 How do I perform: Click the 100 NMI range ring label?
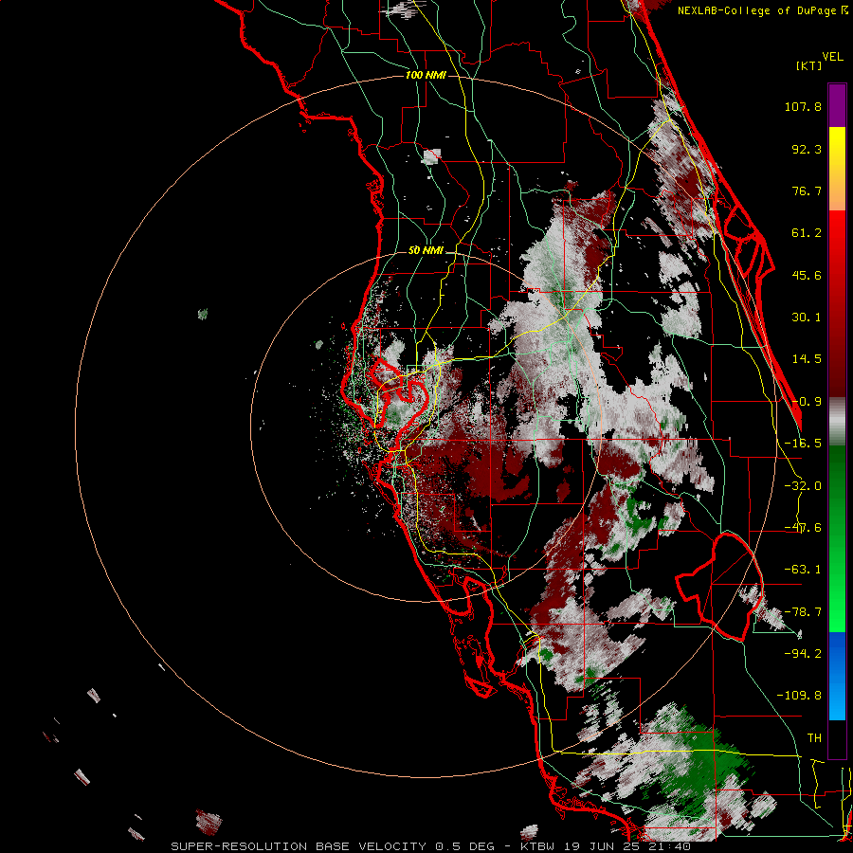tap(426, 75)
